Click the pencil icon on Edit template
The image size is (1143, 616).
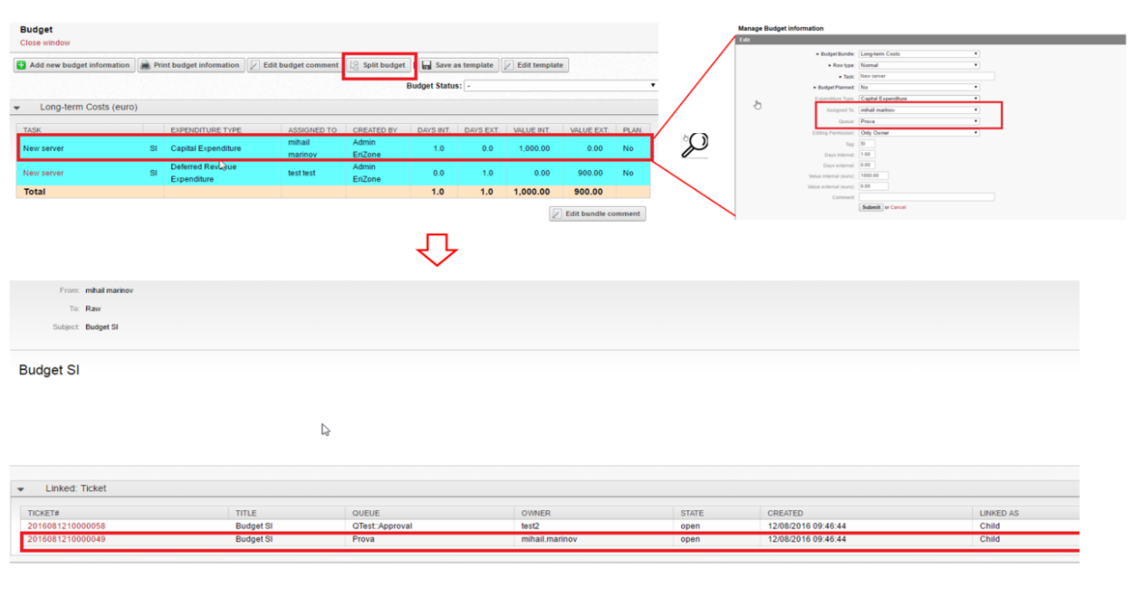tap(509, 65)
